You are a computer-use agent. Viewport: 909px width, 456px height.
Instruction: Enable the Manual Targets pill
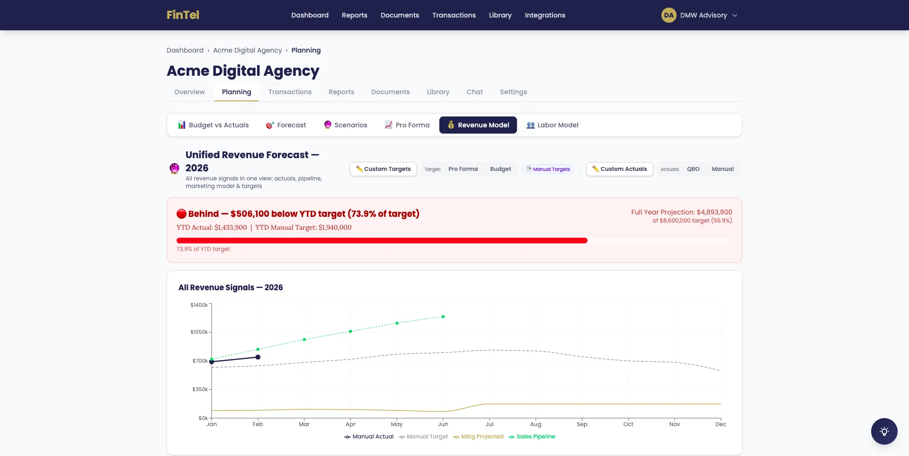[548, 169]
